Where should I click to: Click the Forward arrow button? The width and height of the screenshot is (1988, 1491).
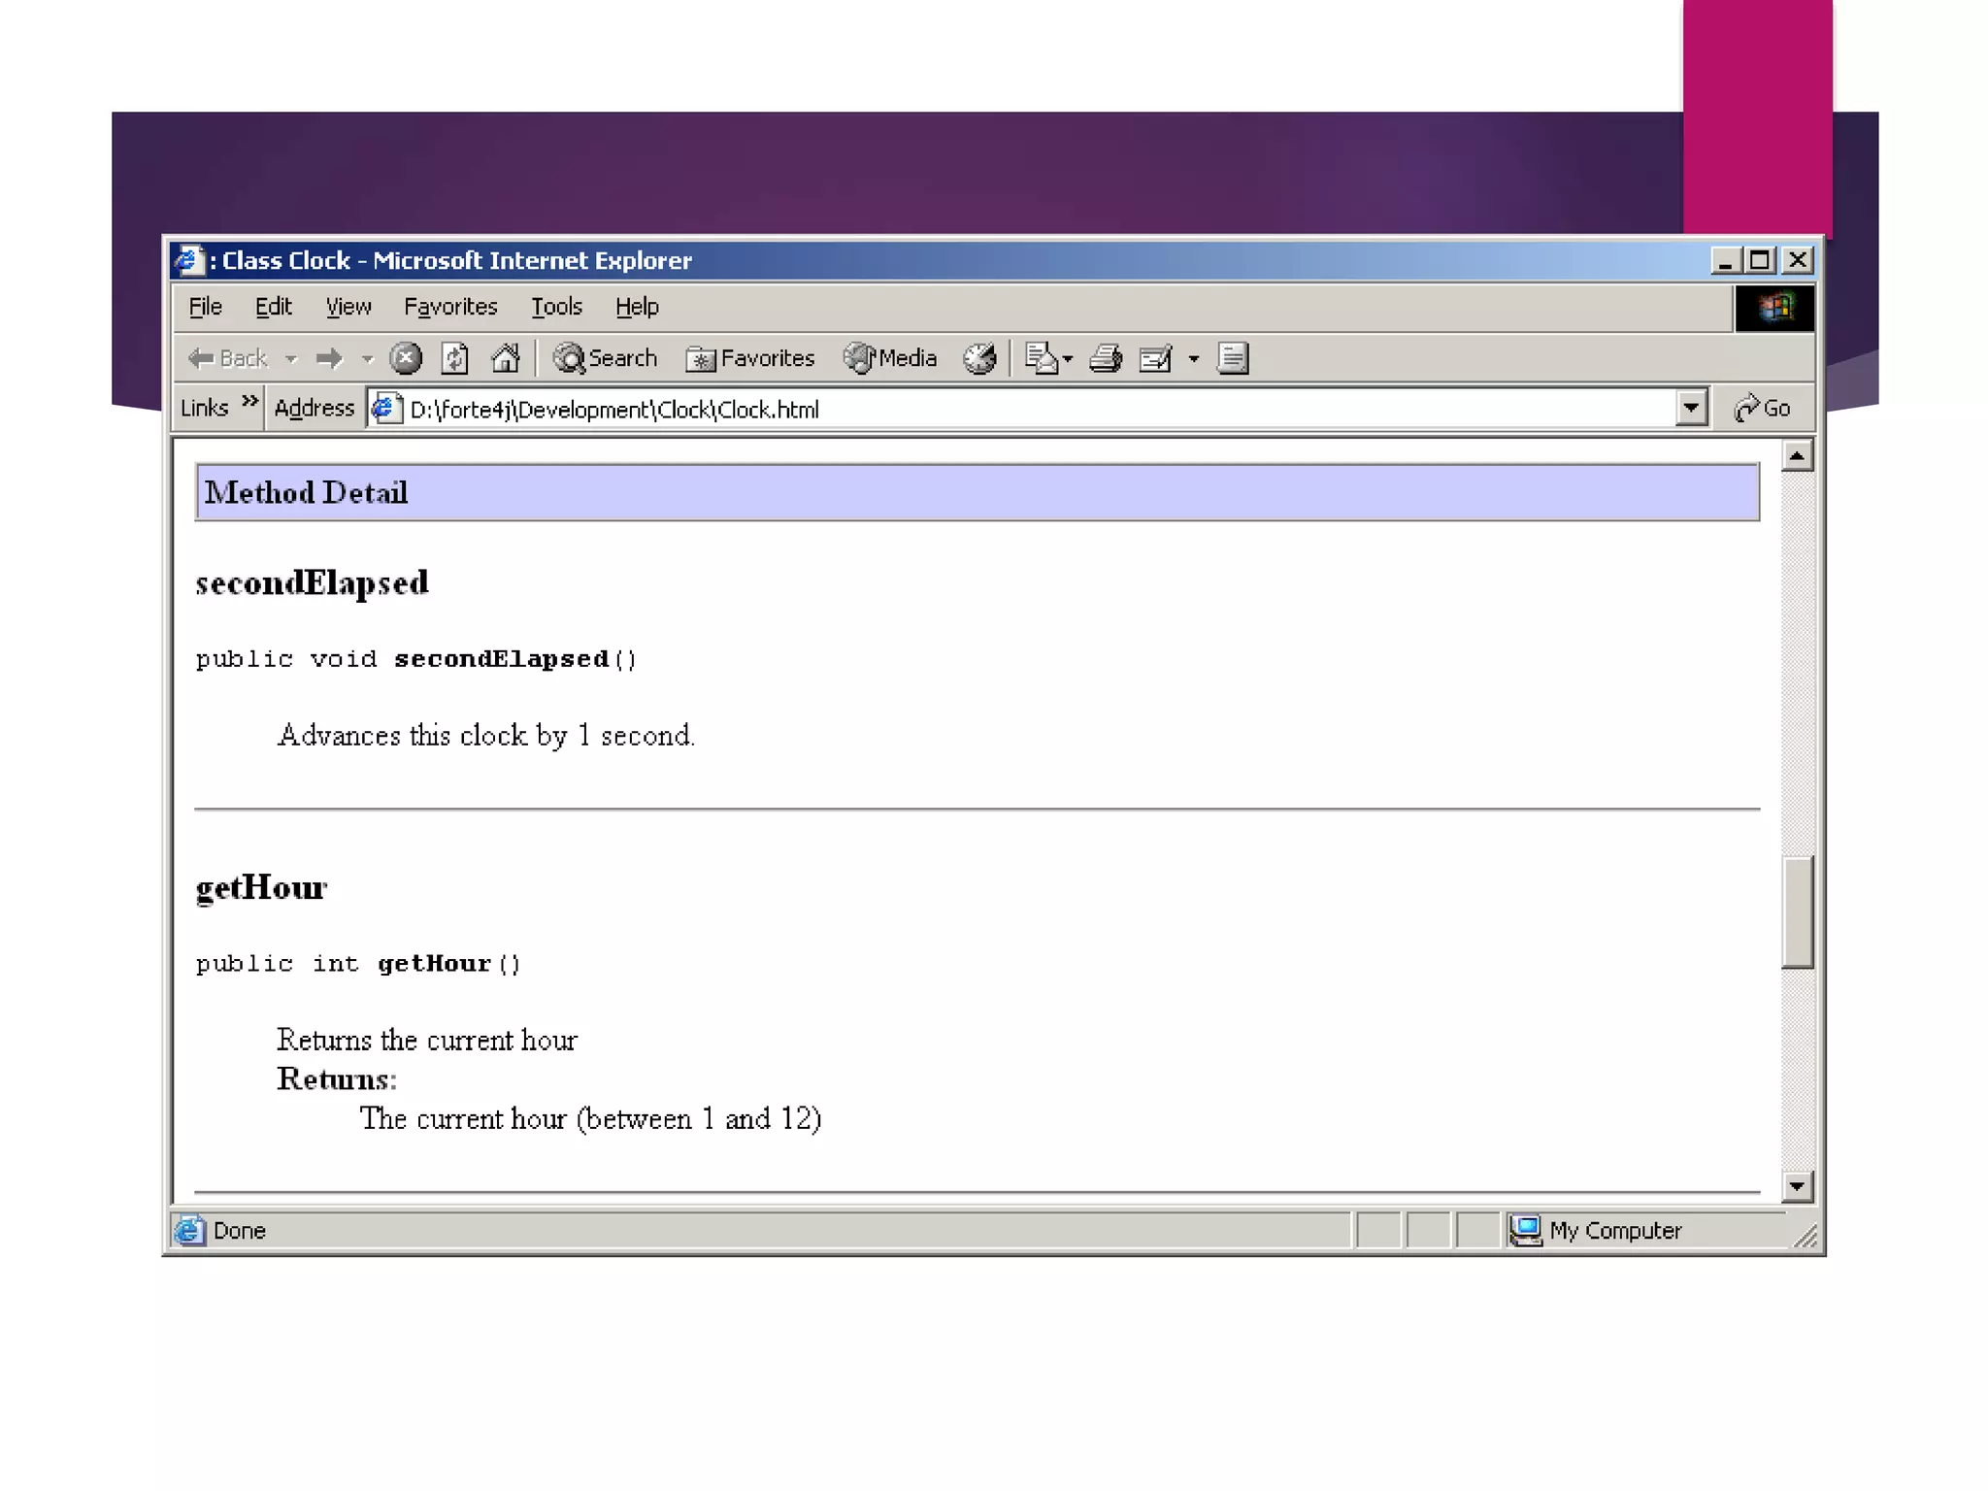330,358
